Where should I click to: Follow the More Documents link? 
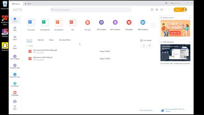(147, 110)
